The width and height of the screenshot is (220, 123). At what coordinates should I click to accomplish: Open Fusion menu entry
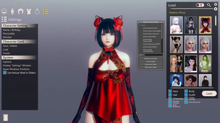click(6, 53)
